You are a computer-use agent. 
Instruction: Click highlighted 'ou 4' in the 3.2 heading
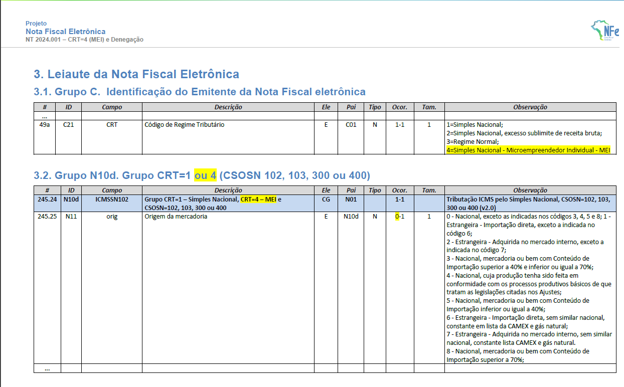click(x=206, y=175)
